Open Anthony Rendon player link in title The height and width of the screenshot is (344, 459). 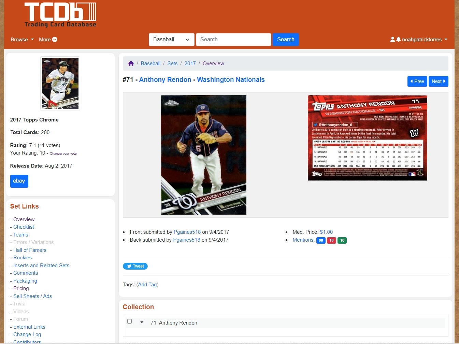coord(165,80)
